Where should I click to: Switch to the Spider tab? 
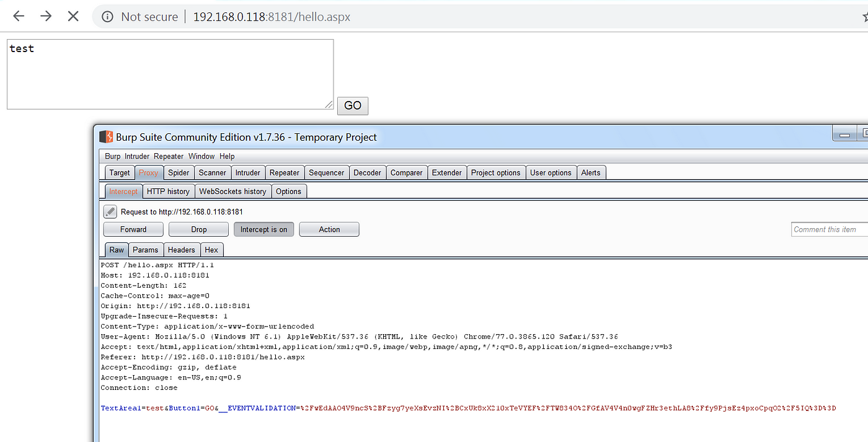coord(179,173)
